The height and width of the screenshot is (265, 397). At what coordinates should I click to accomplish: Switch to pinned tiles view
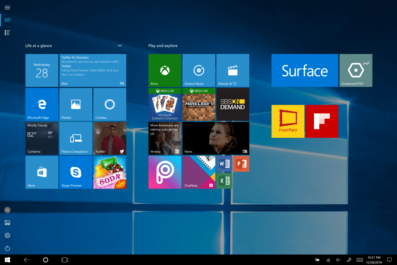7,20
